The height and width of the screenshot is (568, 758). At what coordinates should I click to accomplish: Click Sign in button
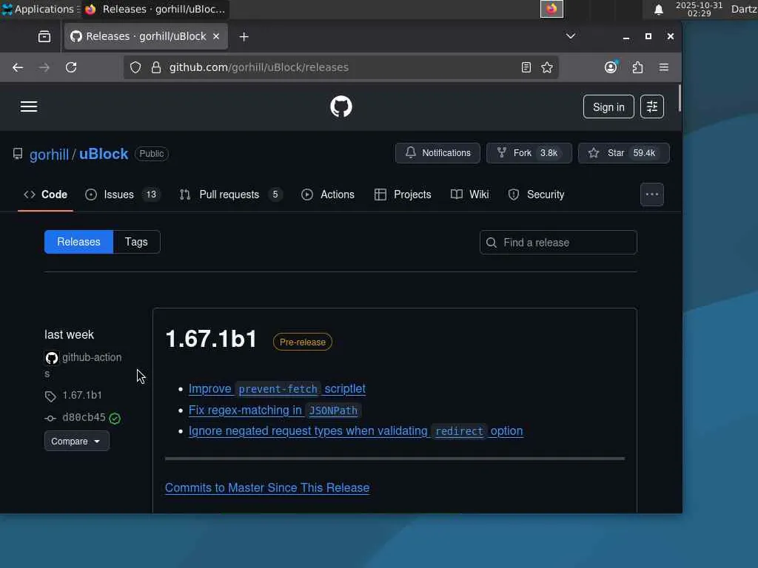click(x=608, y=106)
